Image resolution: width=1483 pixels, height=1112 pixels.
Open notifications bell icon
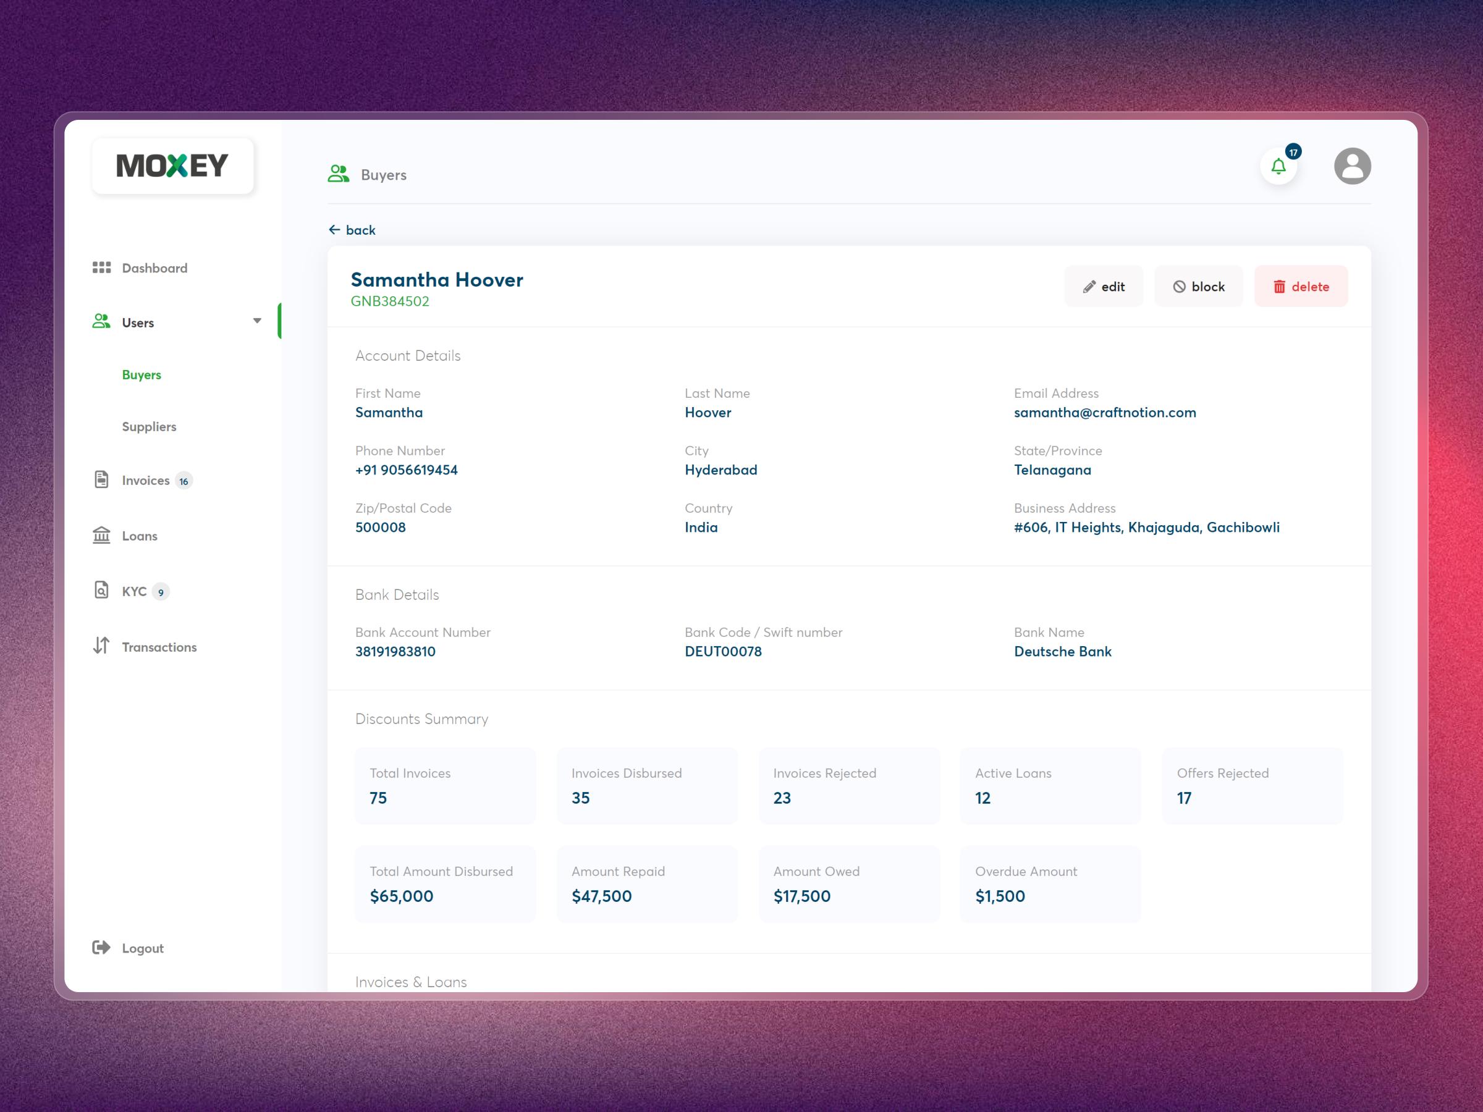pyautogui.click(x=1278, y=166)
